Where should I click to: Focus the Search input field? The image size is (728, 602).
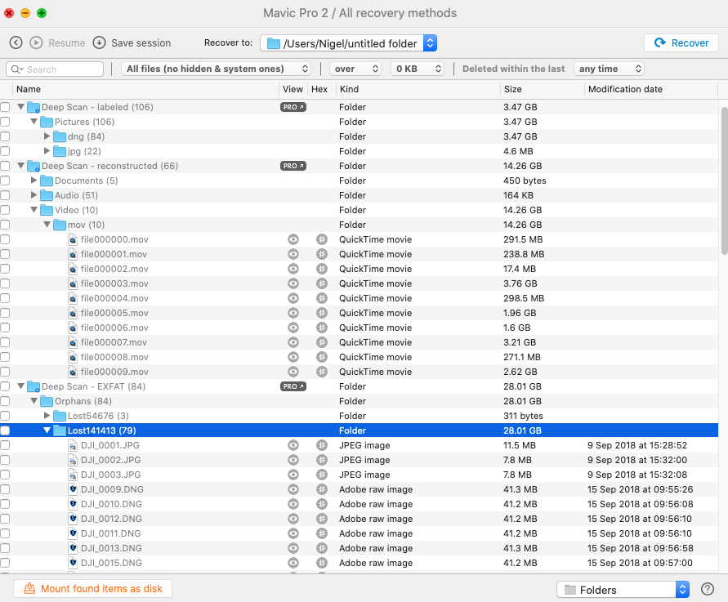point(55,69)
